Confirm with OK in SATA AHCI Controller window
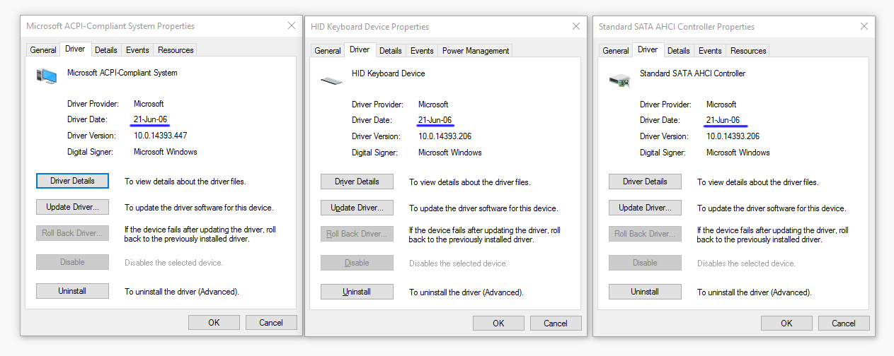Image resolution: width=894 pixels, height=356 pixels. [x=786, y=323]
